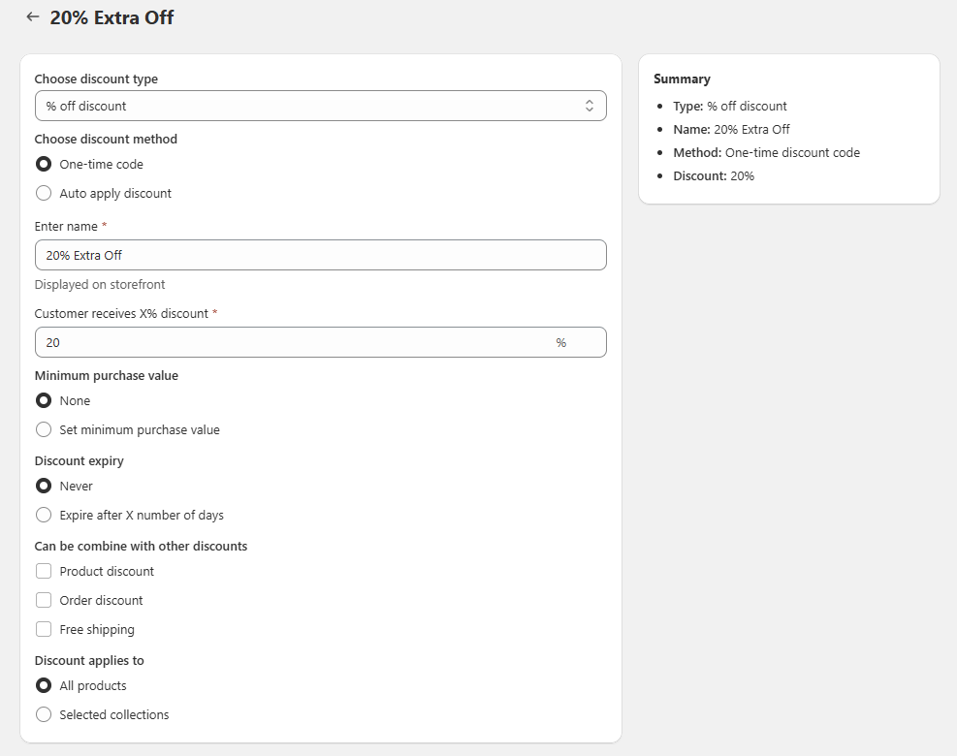957x756 pixels.
Task: Tick the Order discount checkbox
Action: pos(44,601)
